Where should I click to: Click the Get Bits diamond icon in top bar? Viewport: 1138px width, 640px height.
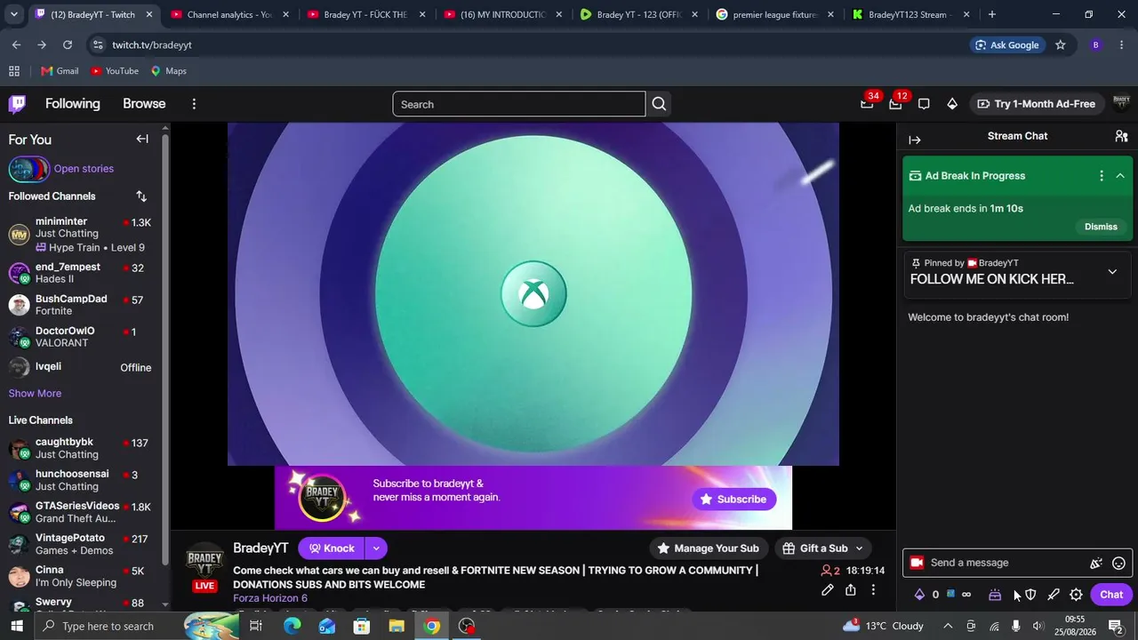click(x=952, y=104)
